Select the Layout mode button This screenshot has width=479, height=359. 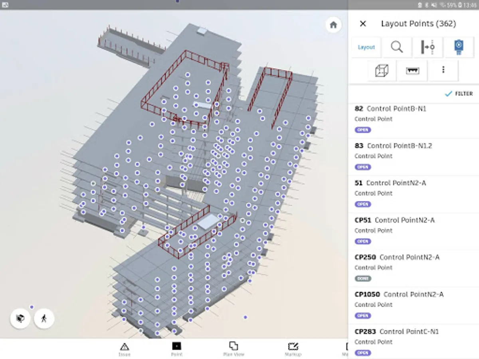(x=366, y=47)
